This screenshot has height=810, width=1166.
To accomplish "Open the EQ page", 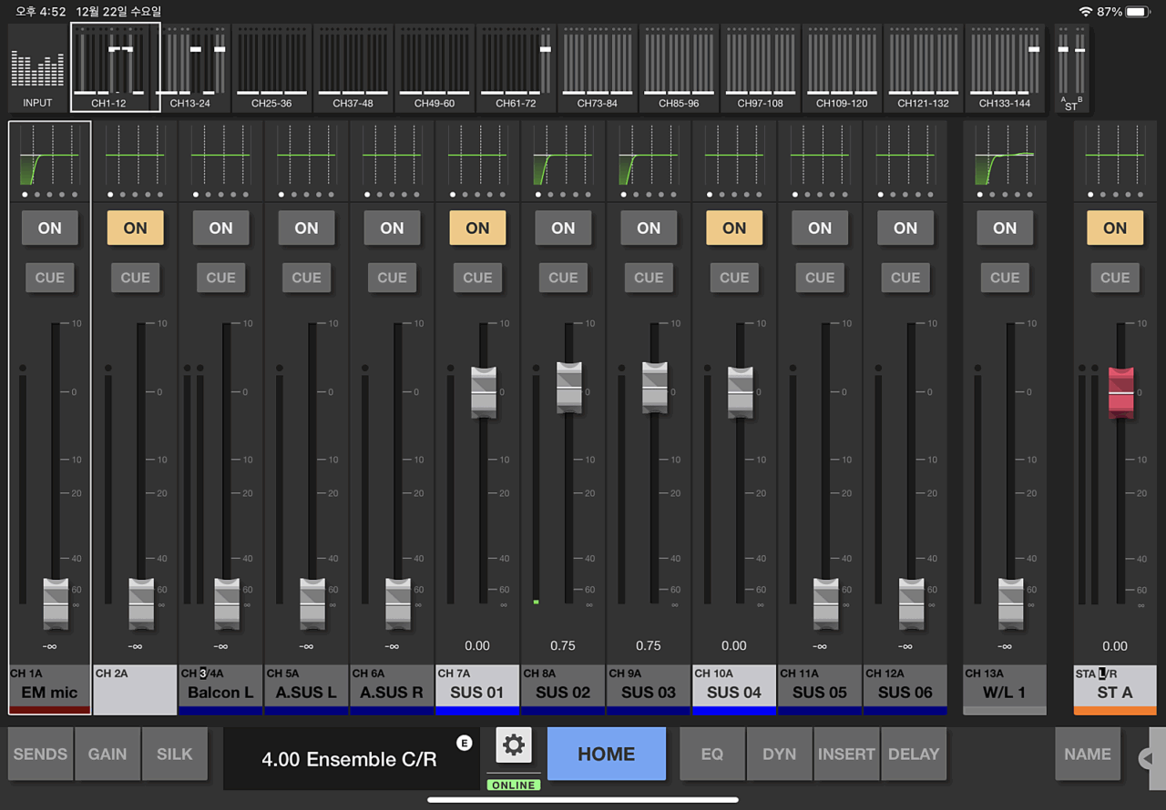I will 712,754.
